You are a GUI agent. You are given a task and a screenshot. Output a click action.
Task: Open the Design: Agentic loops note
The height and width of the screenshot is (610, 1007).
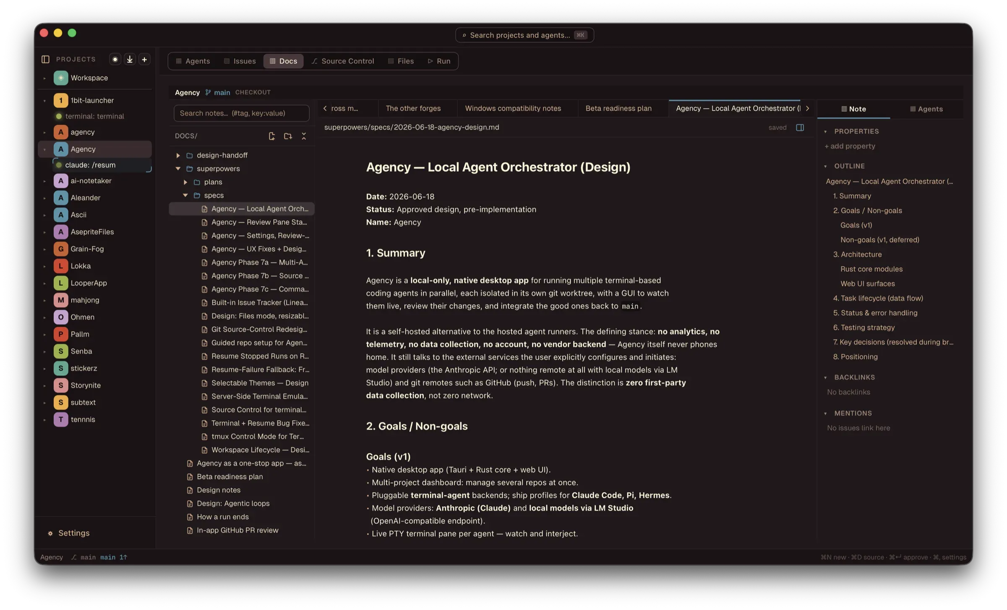(x=242, y=503)
